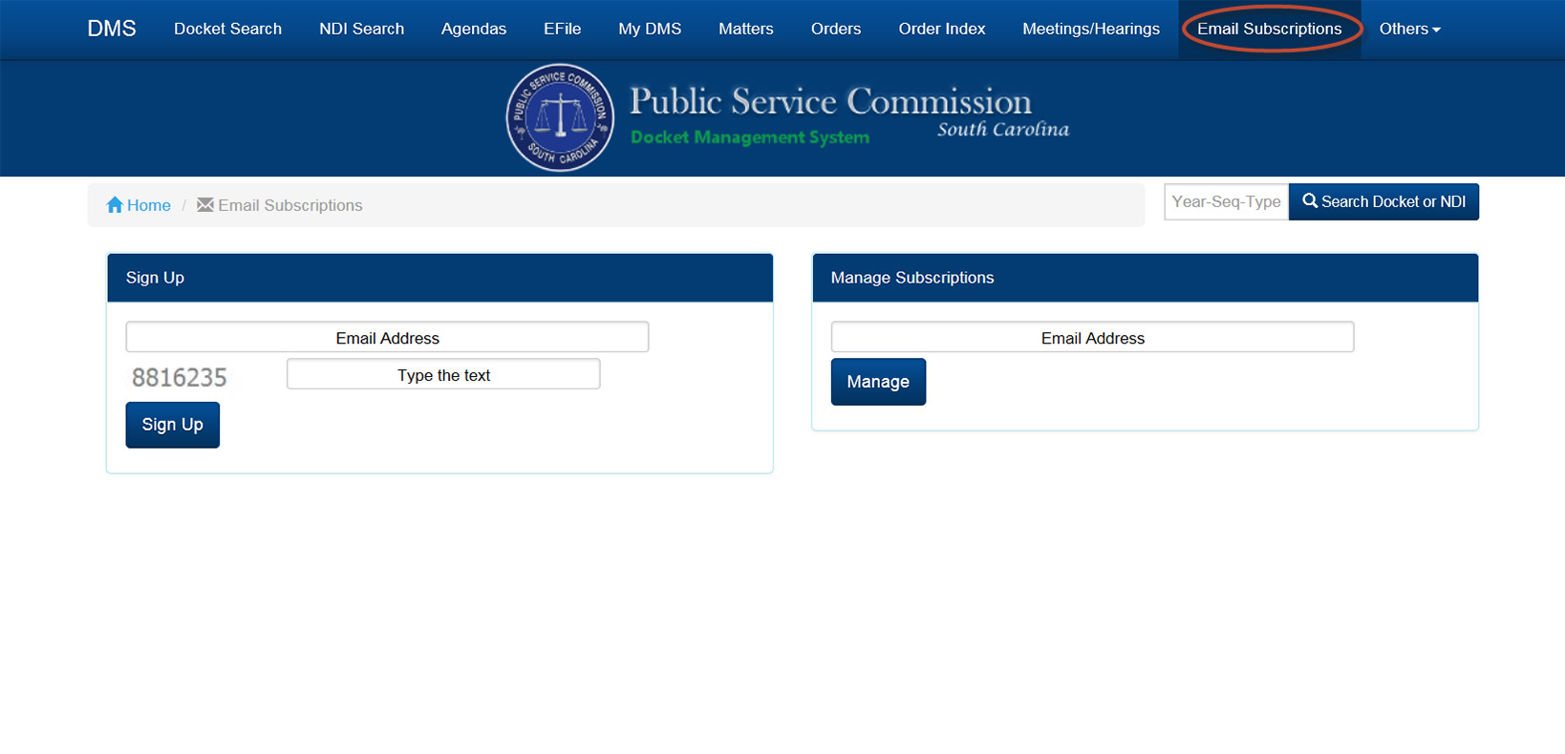Navigate to Matters
Screen dimensions: 1565x754
pyautogui.click(x=745, y=29)
